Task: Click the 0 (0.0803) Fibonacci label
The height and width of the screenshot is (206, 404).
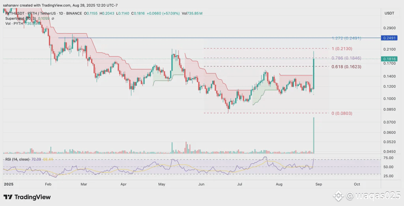Action: coord(342,113)
